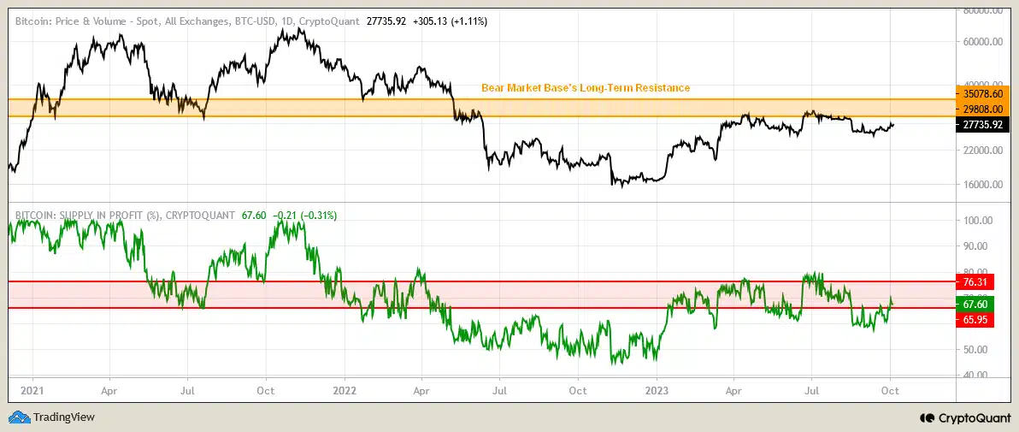Click the 100.00 tick on the percentage axis
The height and width of the screenshot is (432, 1019).
(977, 220)
